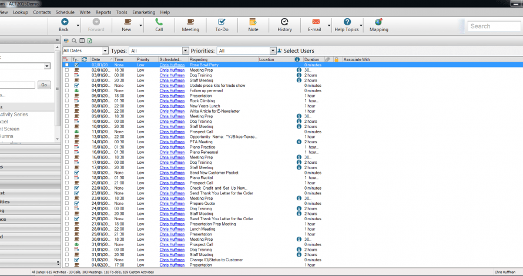
Task: View details icon for 02/01 Meeting Prep
Action: (299, 70)
